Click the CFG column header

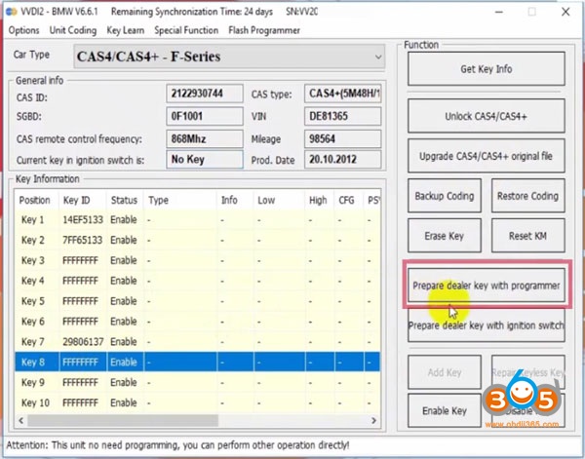pos(348,200)
